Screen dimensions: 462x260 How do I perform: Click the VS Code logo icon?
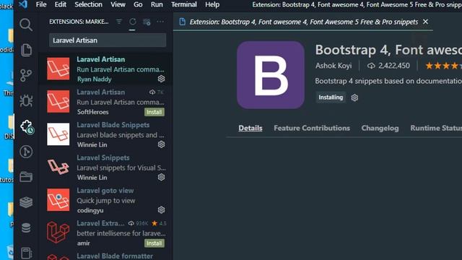coord(23,4)
